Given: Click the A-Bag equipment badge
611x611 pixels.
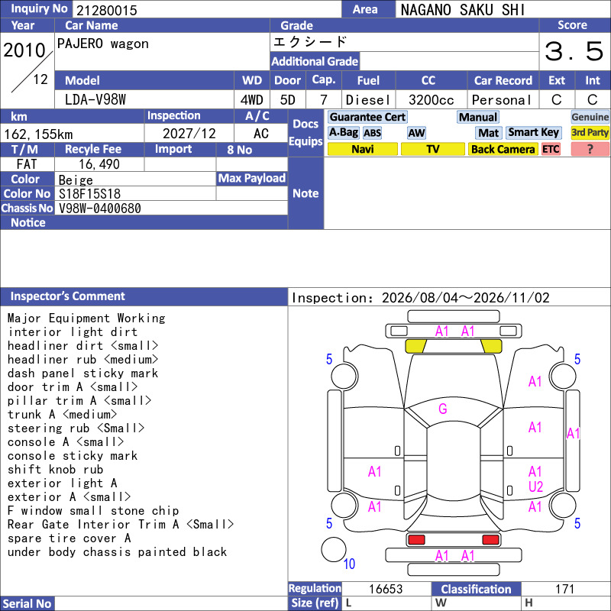Looking at the screenshot, I should click(x=343, y=132).
